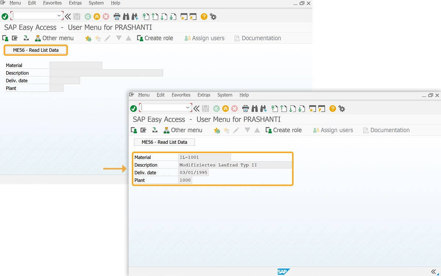Image resolution: width=441 pixels, height=276 pixels.
Task: Open Menu in front window menu bar
Action: (x=144, y=95)
